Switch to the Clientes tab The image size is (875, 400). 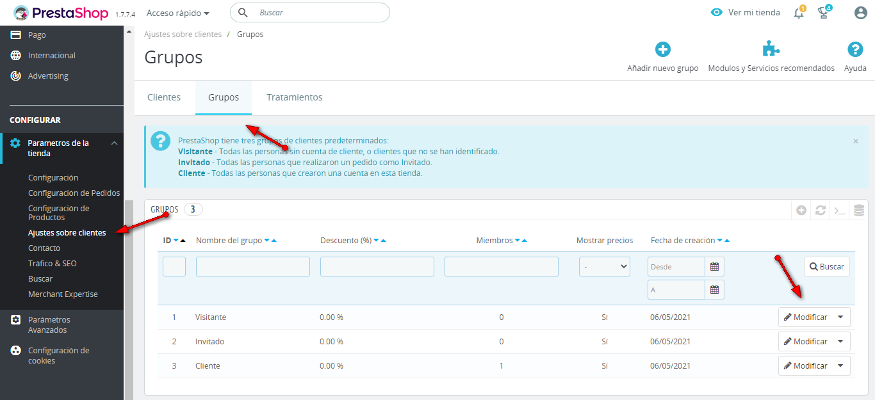pyautogui.click(x=164, y=97)
